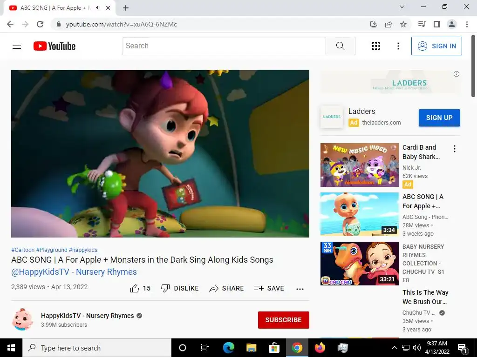Open the YouTube apps grid icon
This screenshot has width=477, height=357.
pos(376,46)
